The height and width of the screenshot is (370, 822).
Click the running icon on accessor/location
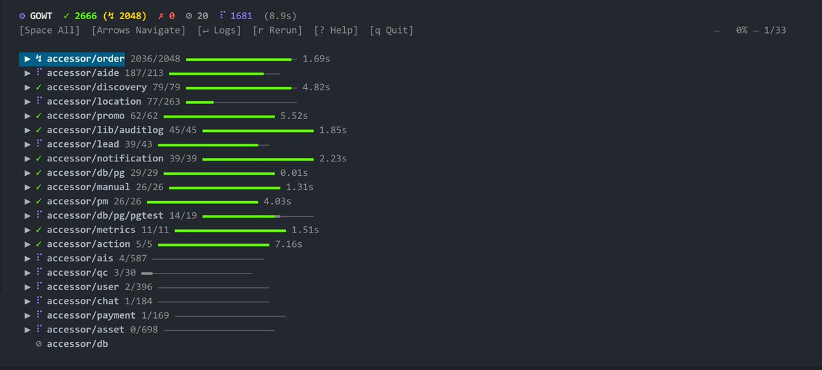coord(39,101)
